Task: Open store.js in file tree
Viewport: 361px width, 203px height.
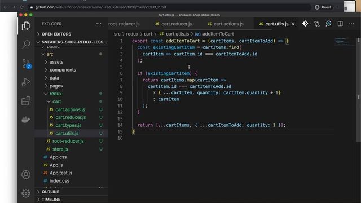Action: tap(72, 149)
